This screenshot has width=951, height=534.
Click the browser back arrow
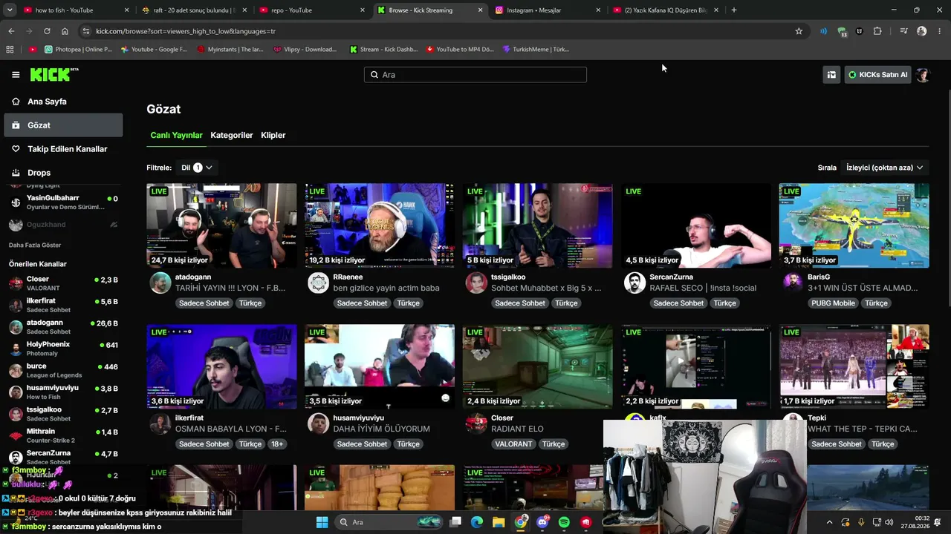click(x=11, y=31)
